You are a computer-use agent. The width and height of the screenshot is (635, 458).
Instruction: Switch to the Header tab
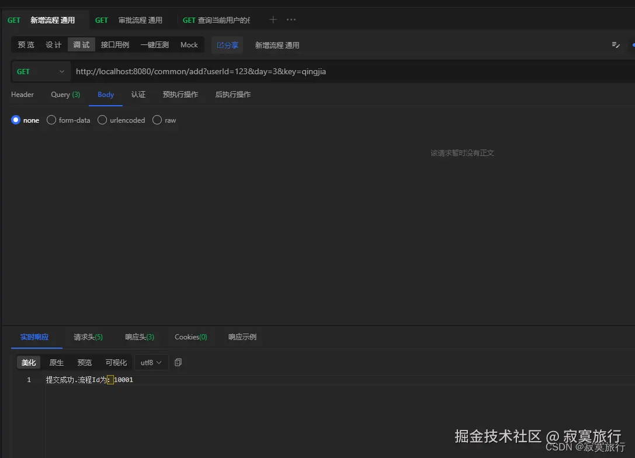[22, 95]
